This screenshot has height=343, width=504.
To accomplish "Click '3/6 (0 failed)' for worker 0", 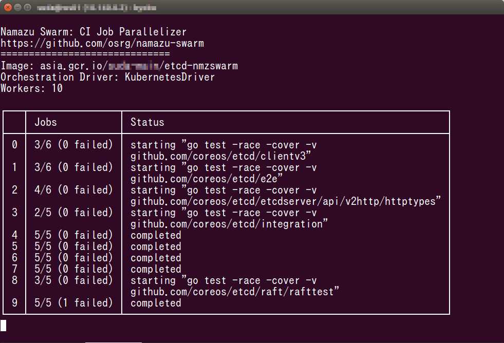I will point(73,144).
